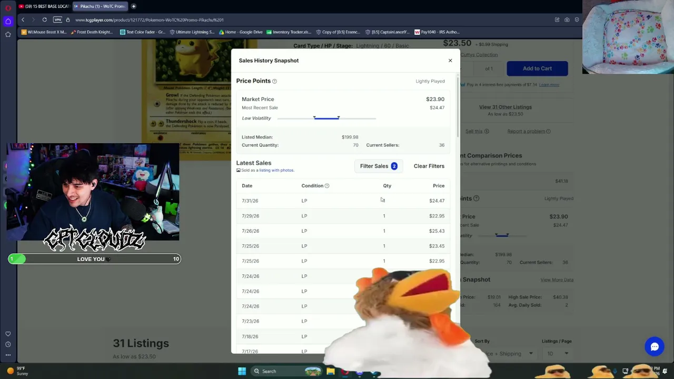Select the 7/29/26 sale date cell
This screenshot has height=379, width=674.
pos(251,216)
